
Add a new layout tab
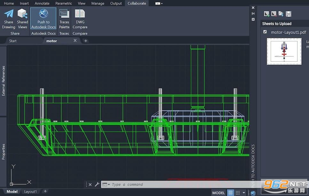pyautogui.click(x=45, y=191)
